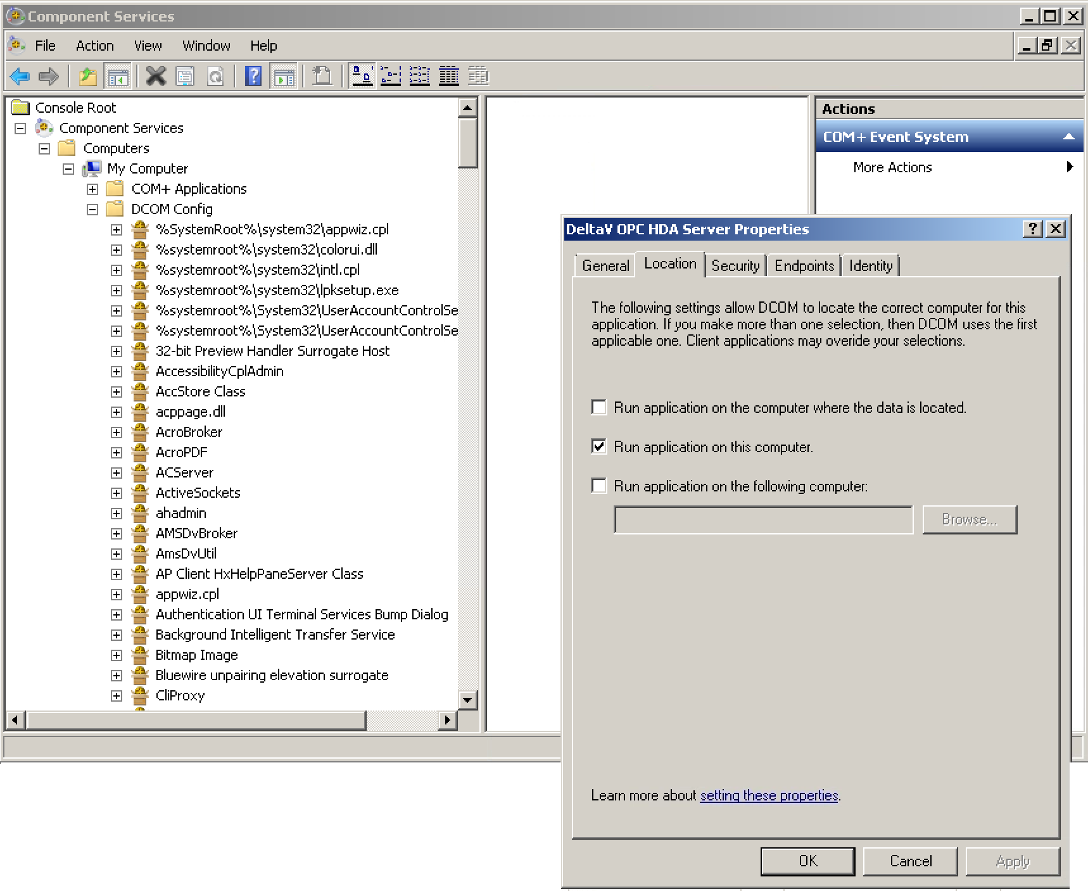Expand the AcroBroker tree item
Image resolution: width=1088 pixels, height=891 pixels.
click(117, 432)
